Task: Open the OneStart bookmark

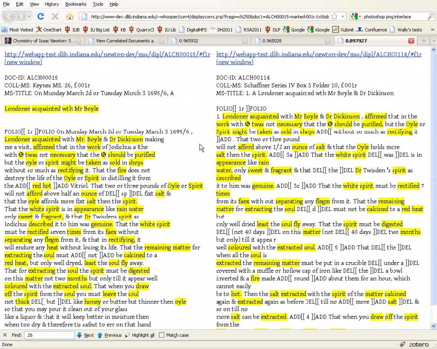Action: 49,29
